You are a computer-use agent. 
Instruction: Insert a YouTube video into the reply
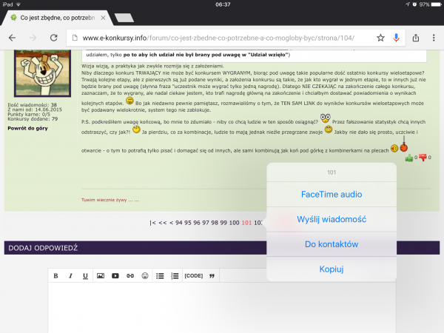point(115,276)
